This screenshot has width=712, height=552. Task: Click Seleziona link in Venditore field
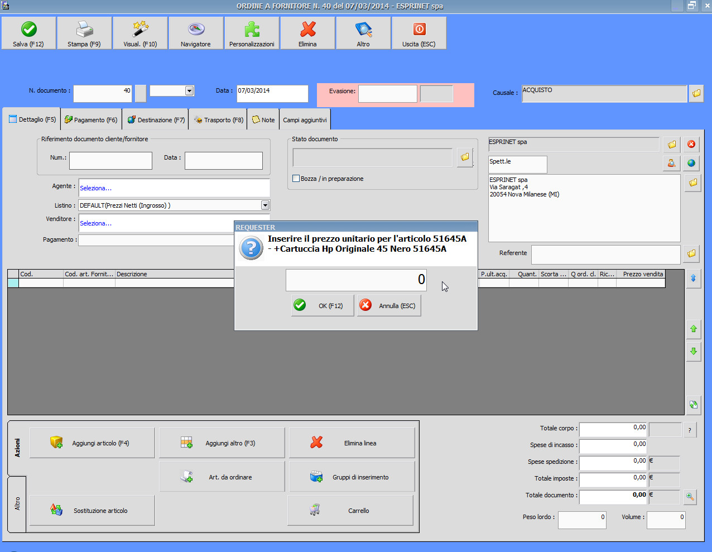tap(95, 223)
